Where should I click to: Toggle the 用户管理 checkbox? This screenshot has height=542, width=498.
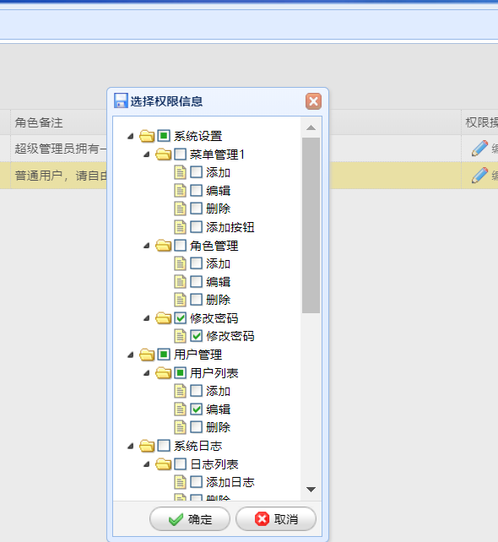pyautogui.click(x=164, y=355)
